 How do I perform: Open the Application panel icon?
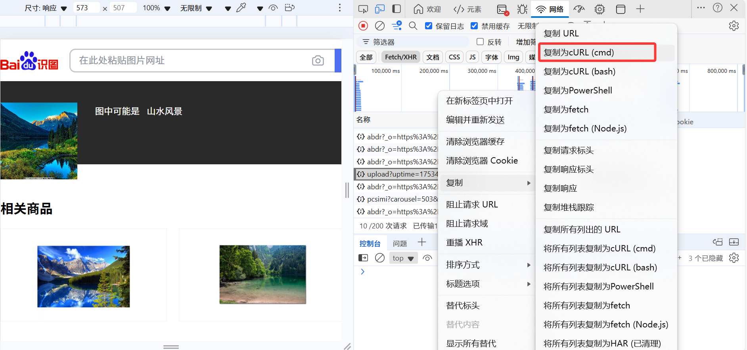[621, 9]
